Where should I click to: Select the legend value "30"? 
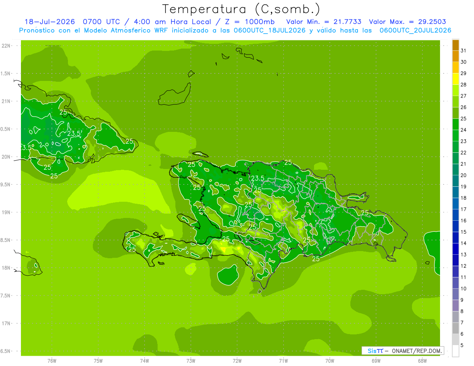pyautogui.click(x=464, y=62)
